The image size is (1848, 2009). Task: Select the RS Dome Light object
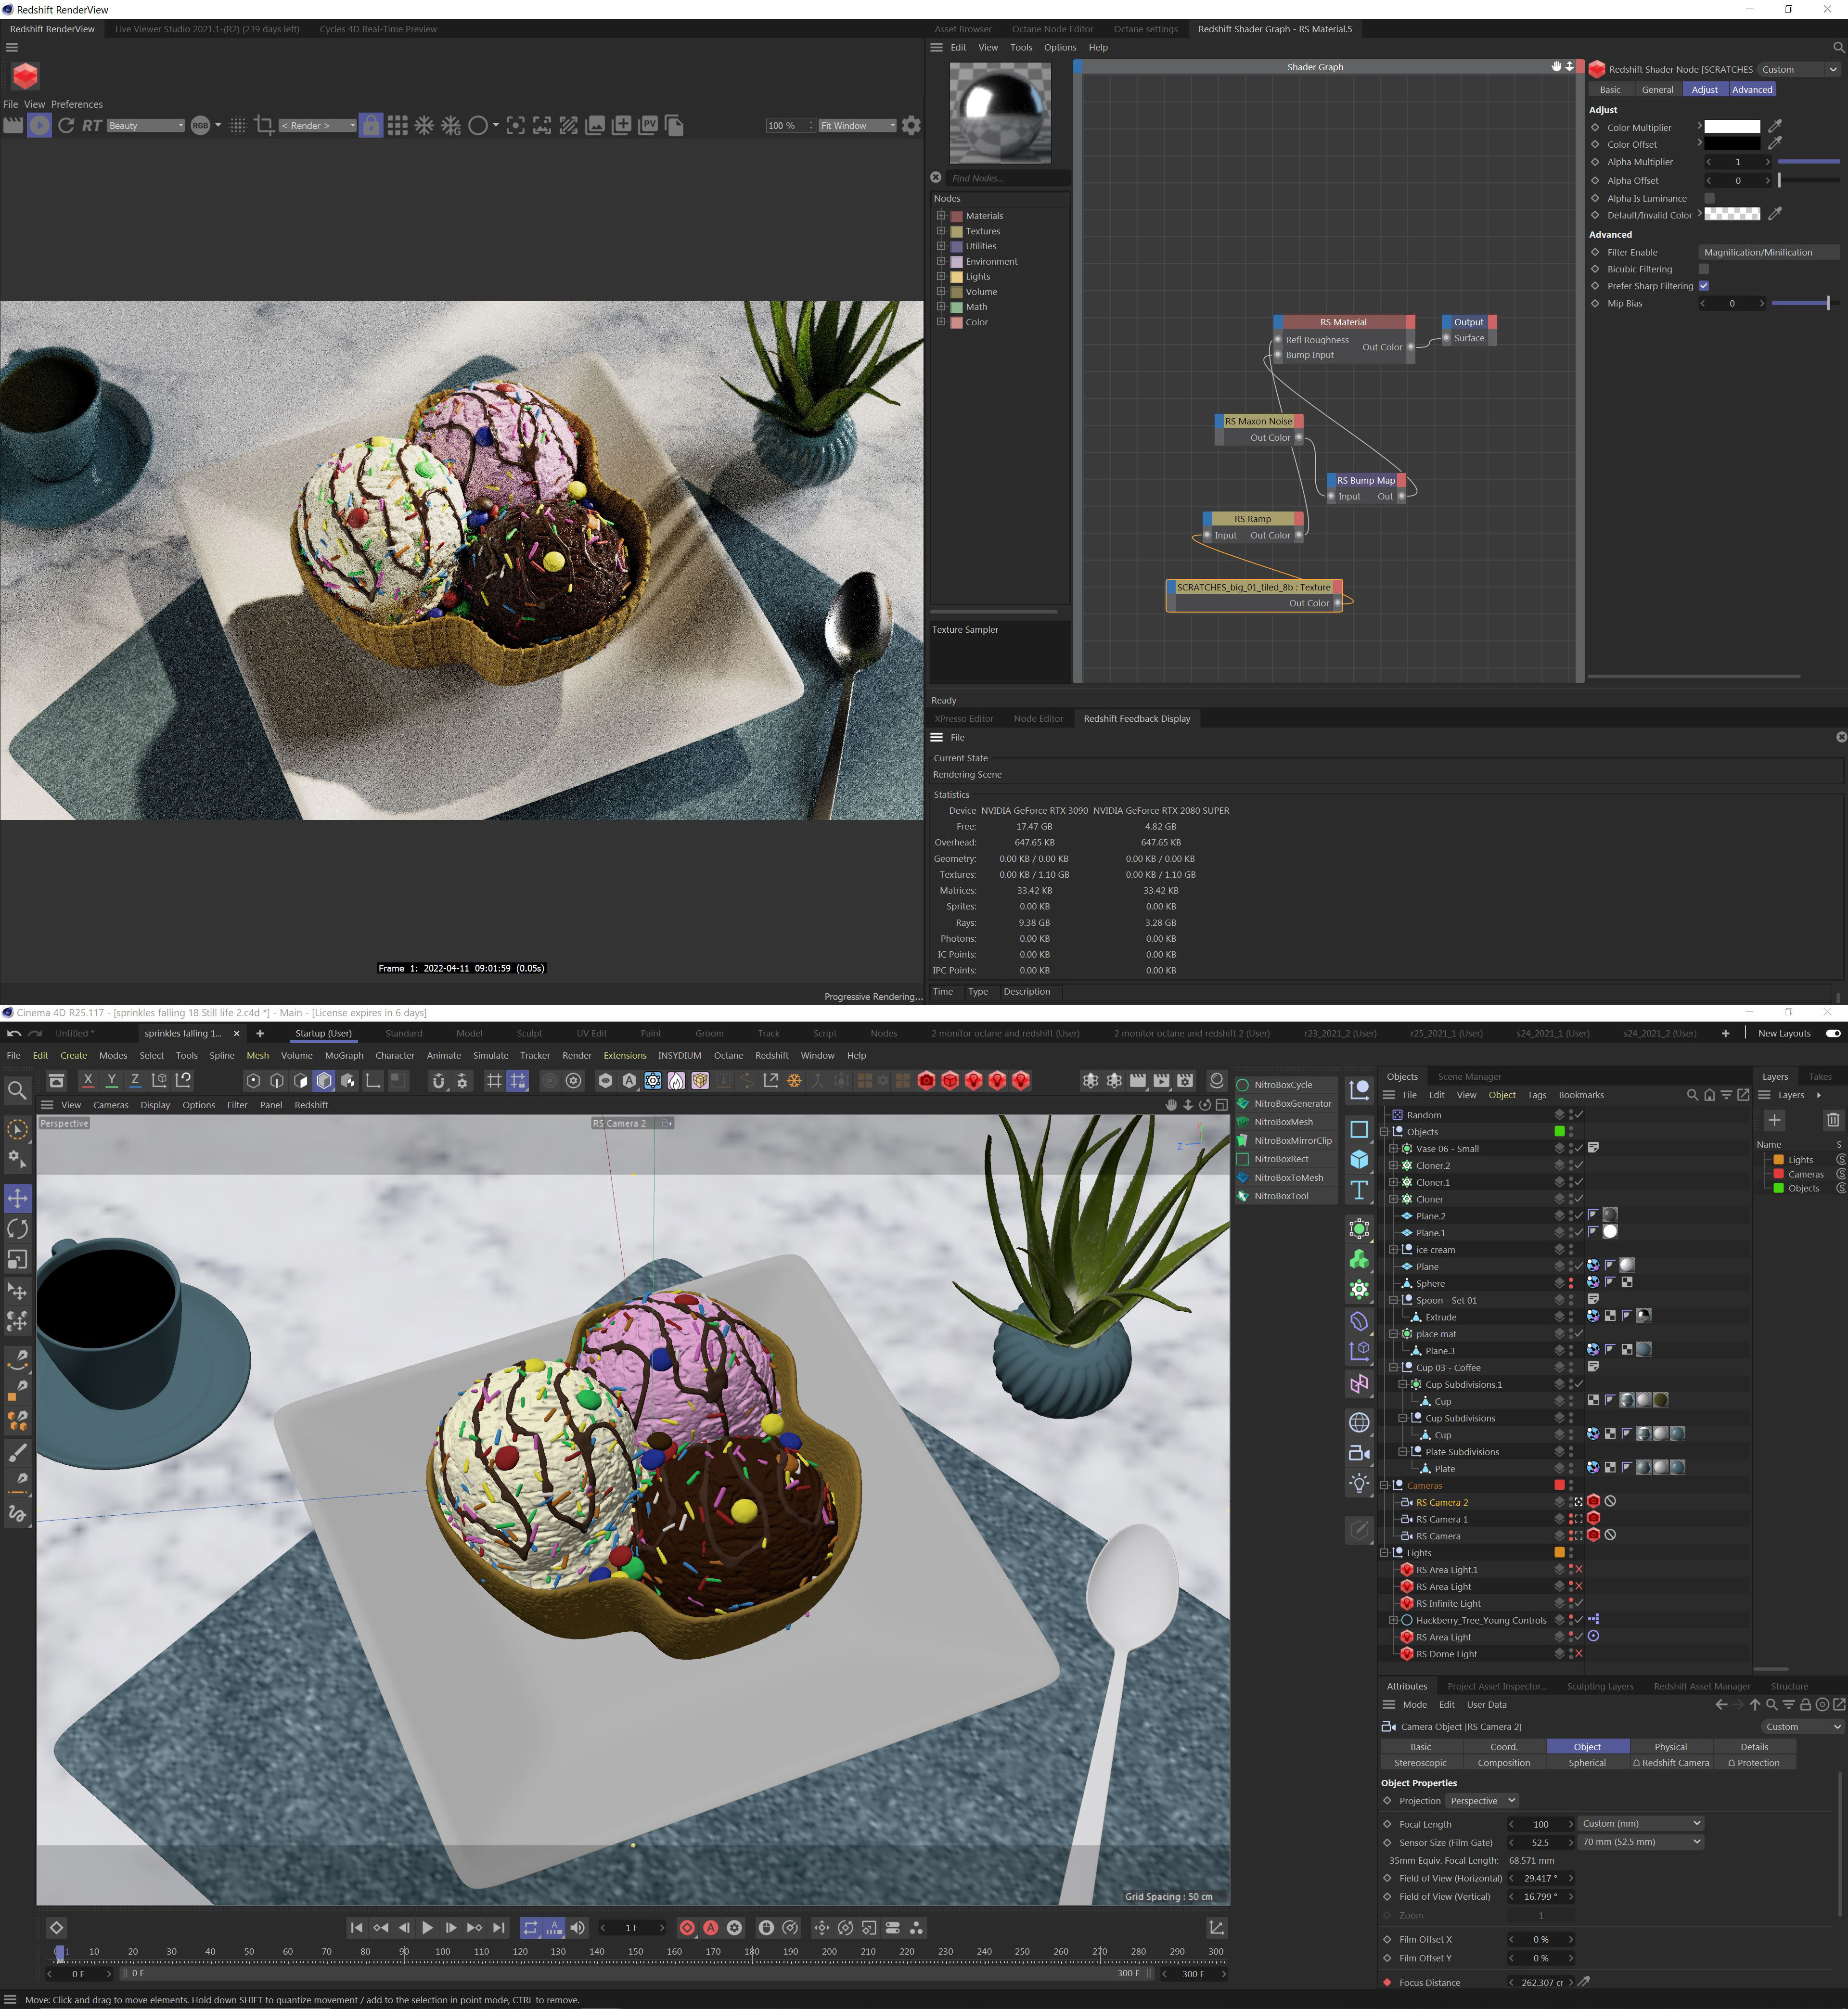[1446, 1654]
